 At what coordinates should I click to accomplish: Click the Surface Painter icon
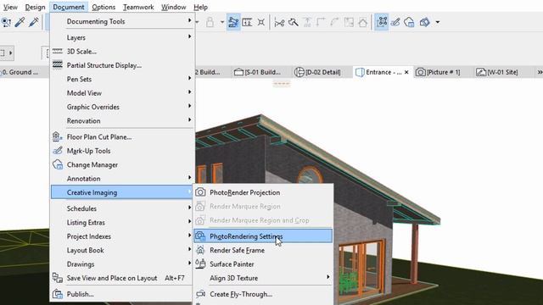pos(200,263)
